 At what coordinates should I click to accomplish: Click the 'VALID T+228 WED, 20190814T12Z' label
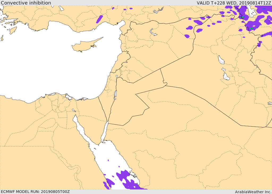point(234,3)
